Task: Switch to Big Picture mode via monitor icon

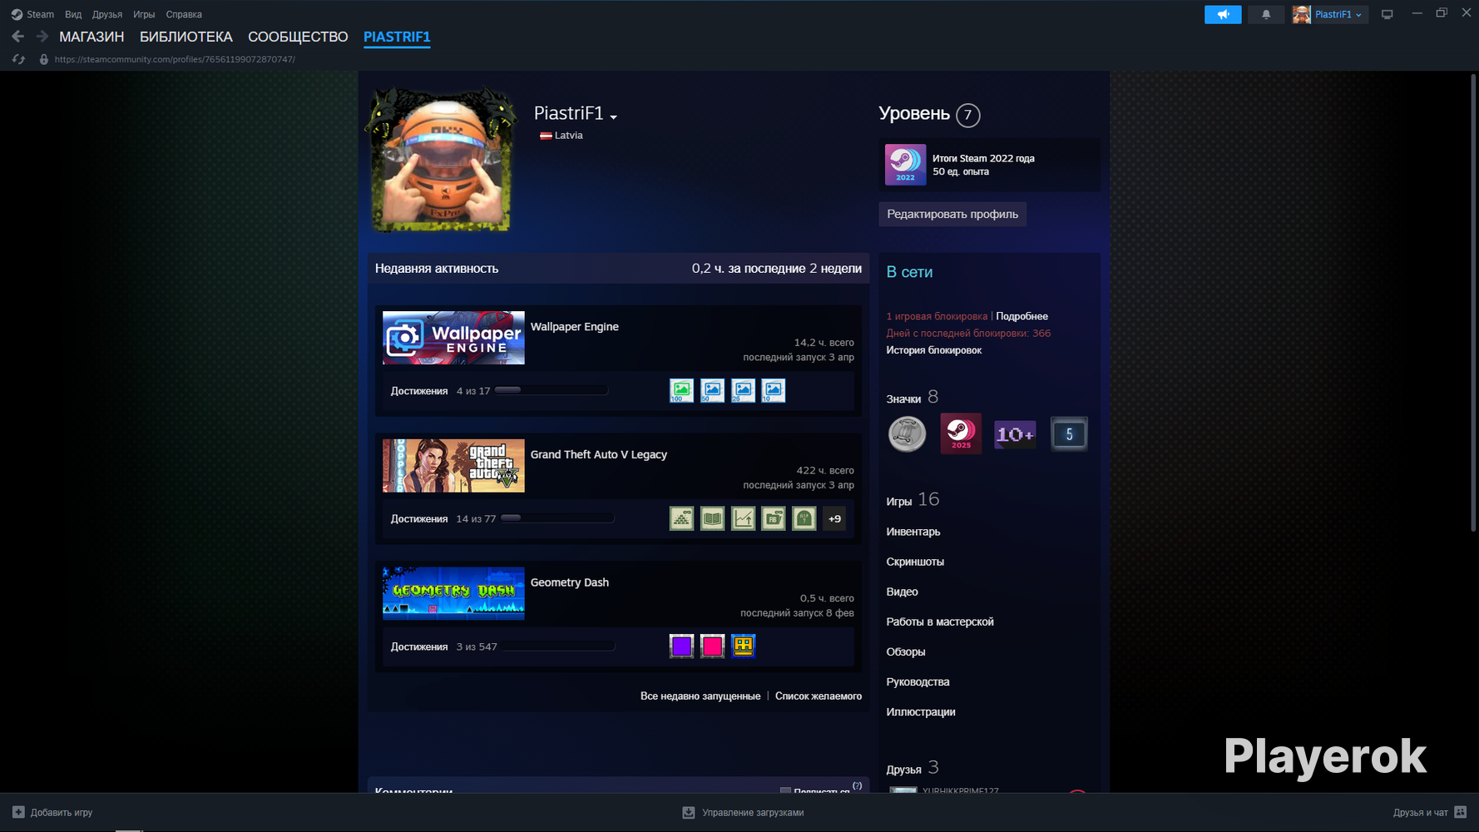Action: 1387,14
